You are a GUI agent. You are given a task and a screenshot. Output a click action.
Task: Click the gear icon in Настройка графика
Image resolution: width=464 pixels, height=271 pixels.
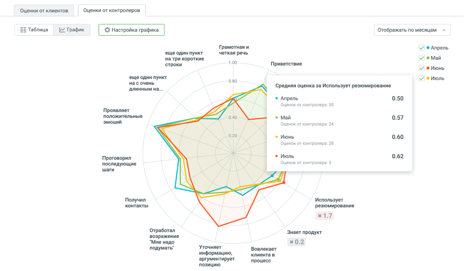(107, 30)
